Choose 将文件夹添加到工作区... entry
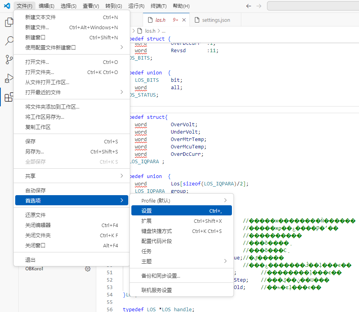 (72, 107)
